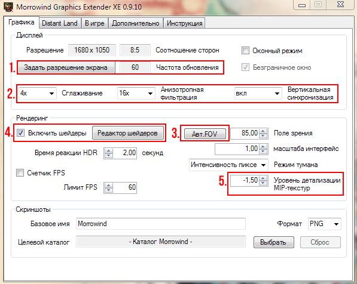Click Задать разрешение экрана button

pos(66,67)
